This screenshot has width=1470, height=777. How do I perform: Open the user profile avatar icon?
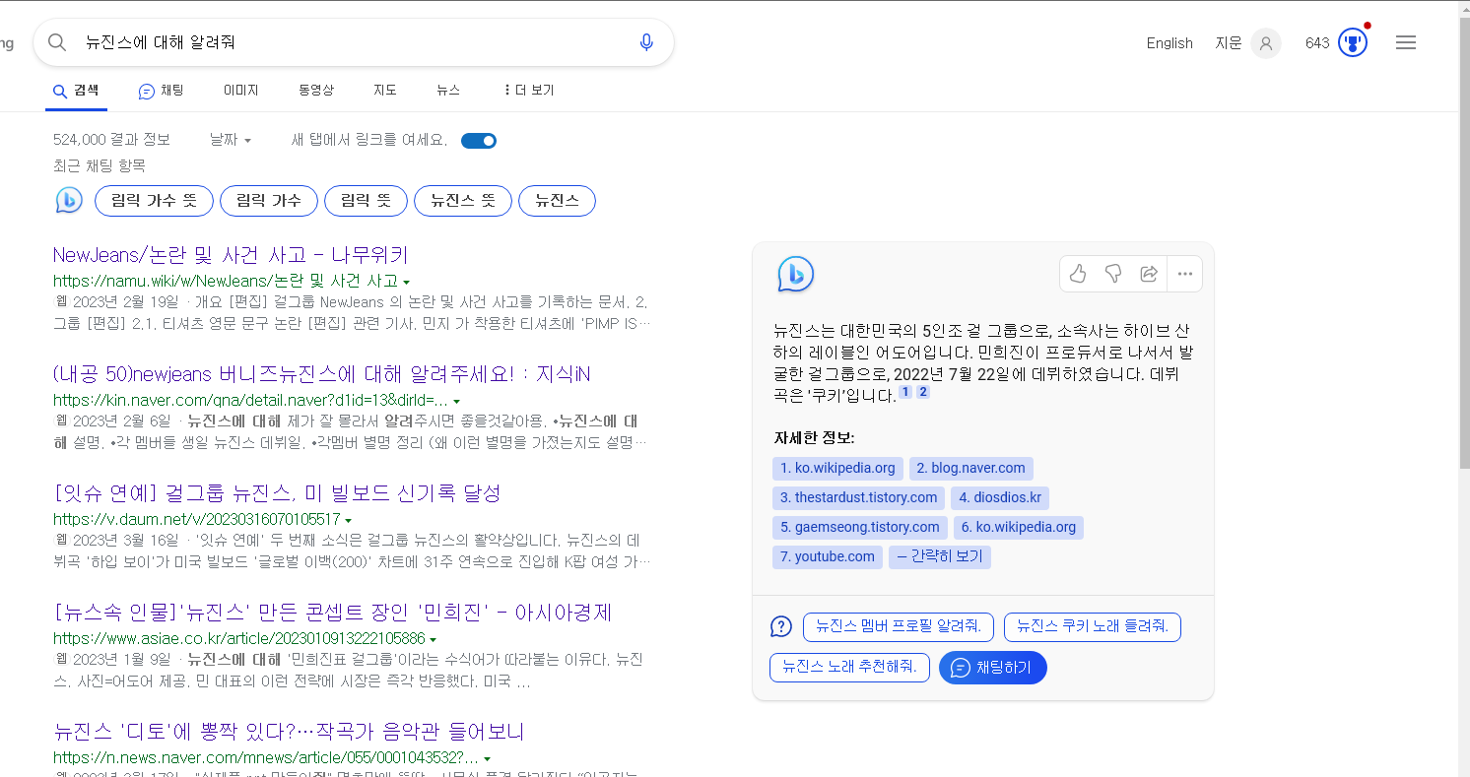coord(1266,43)
